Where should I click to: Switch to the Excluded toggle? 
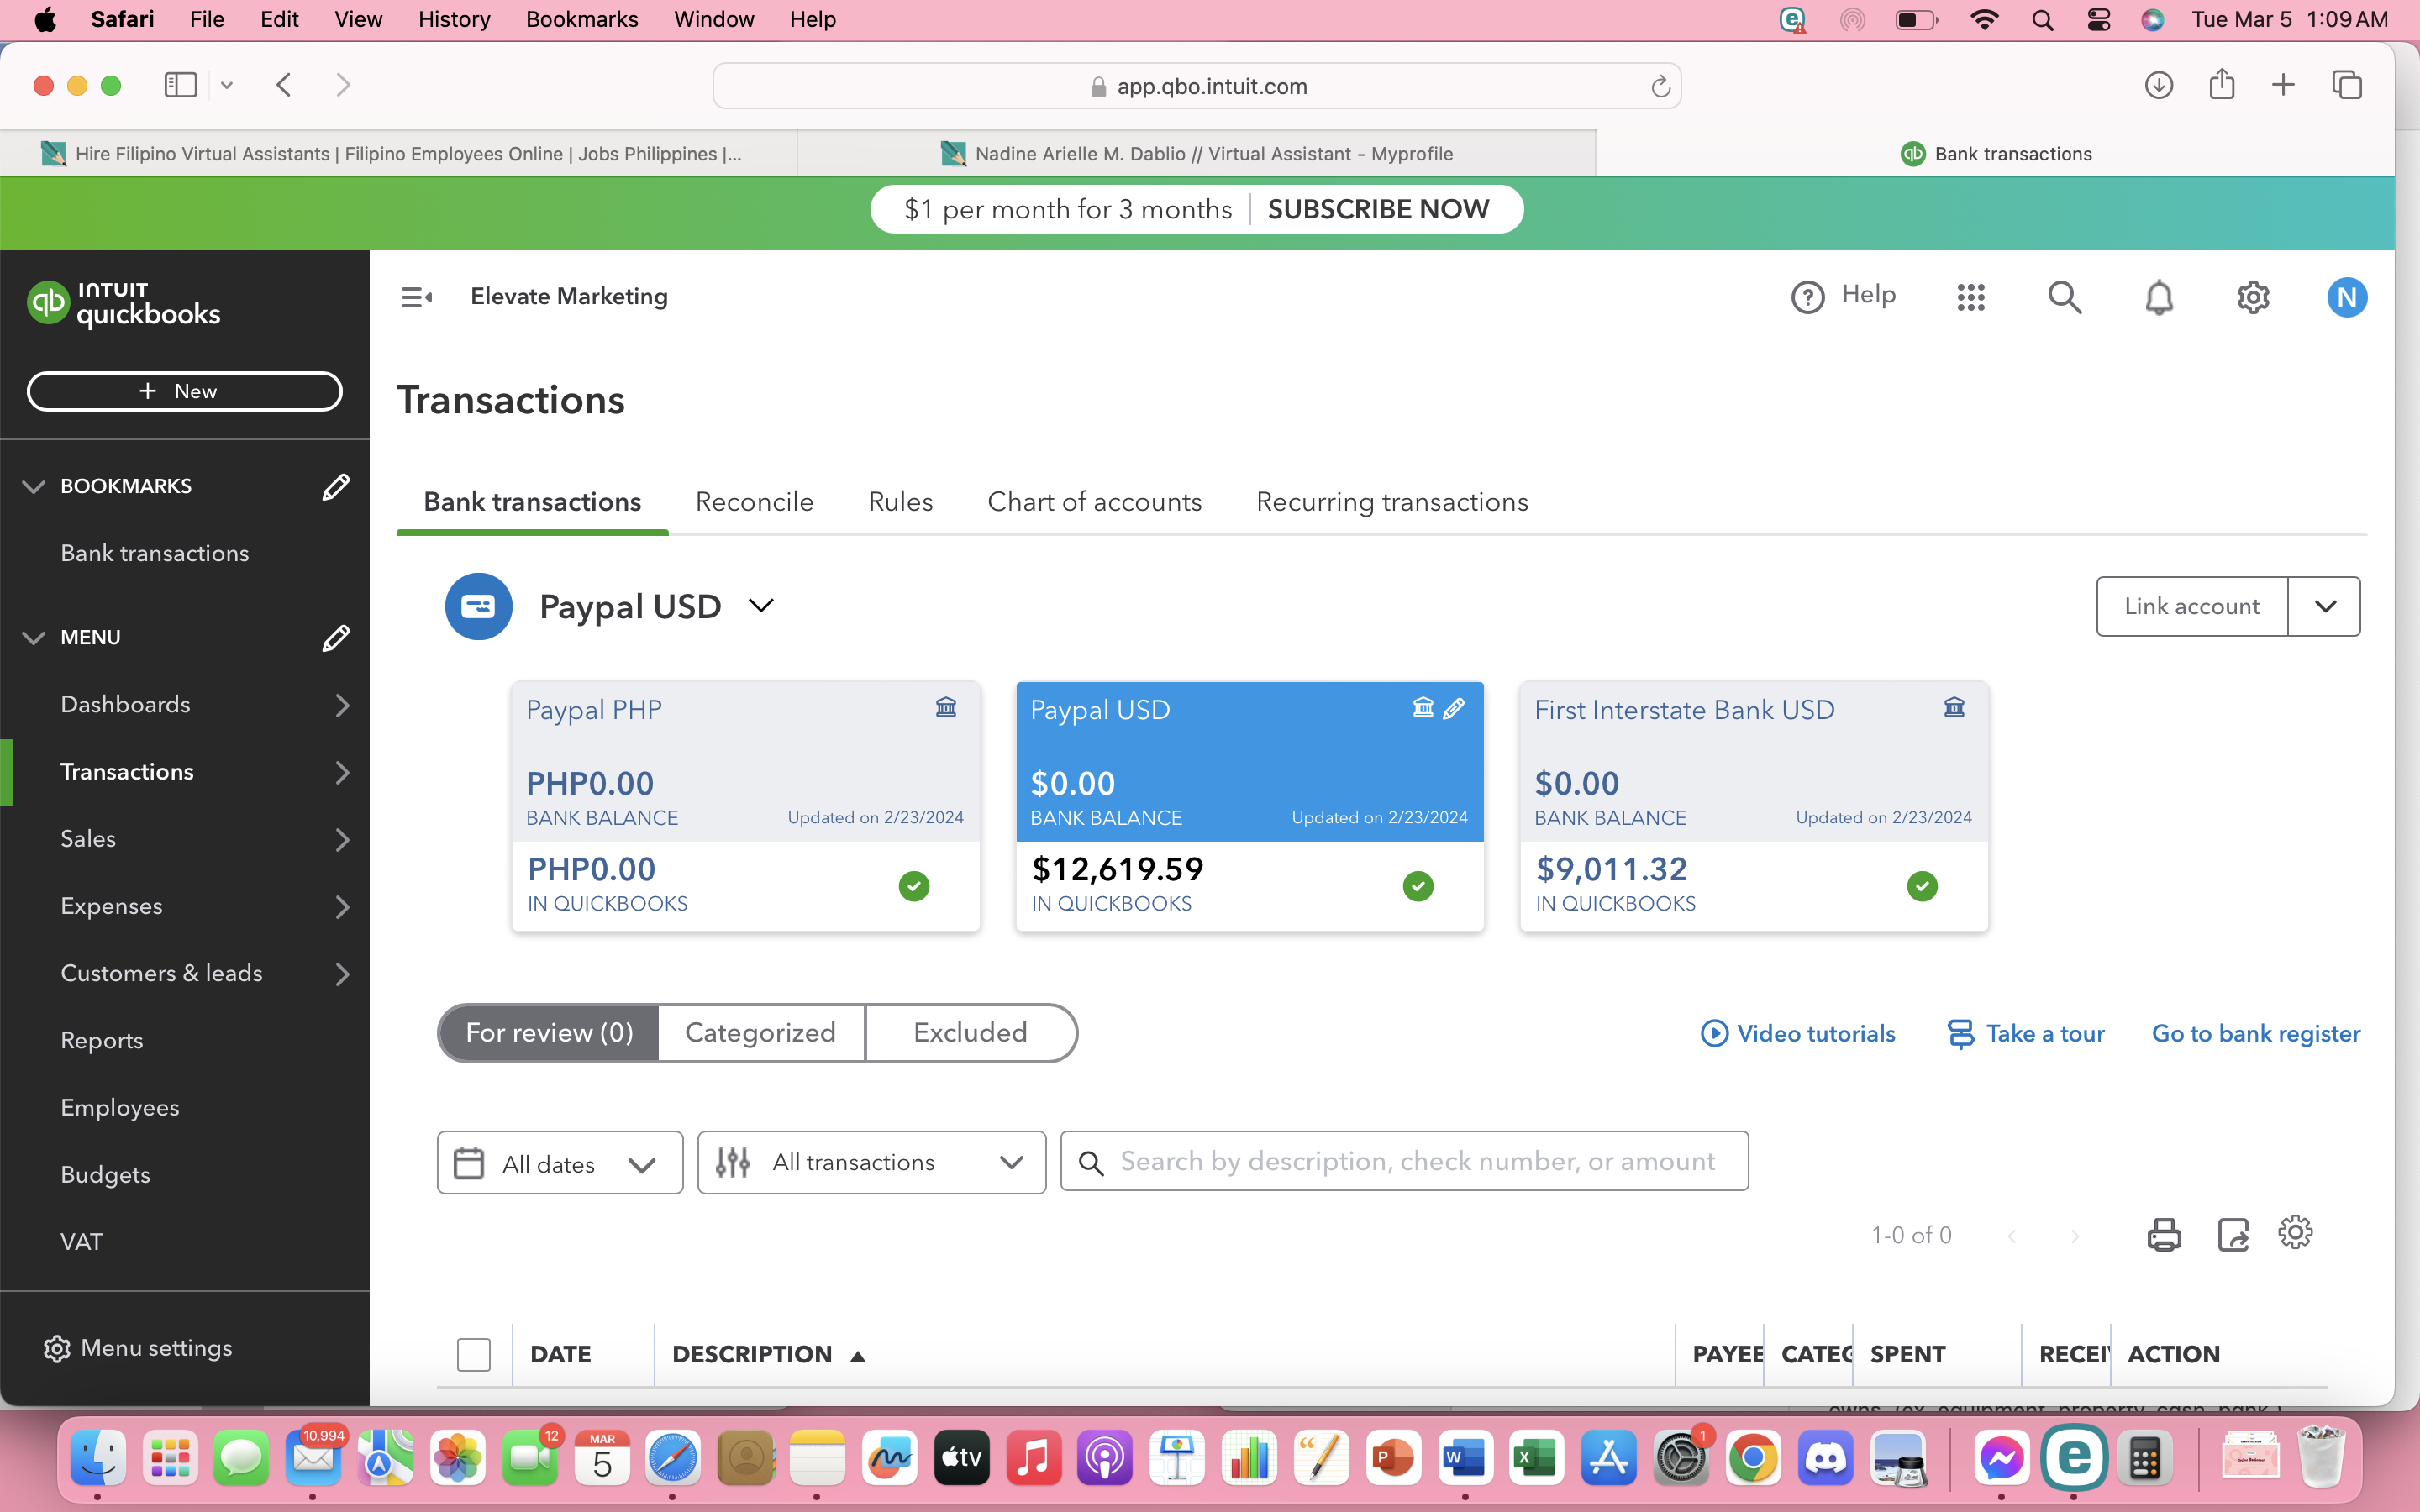click(970, 1032)
